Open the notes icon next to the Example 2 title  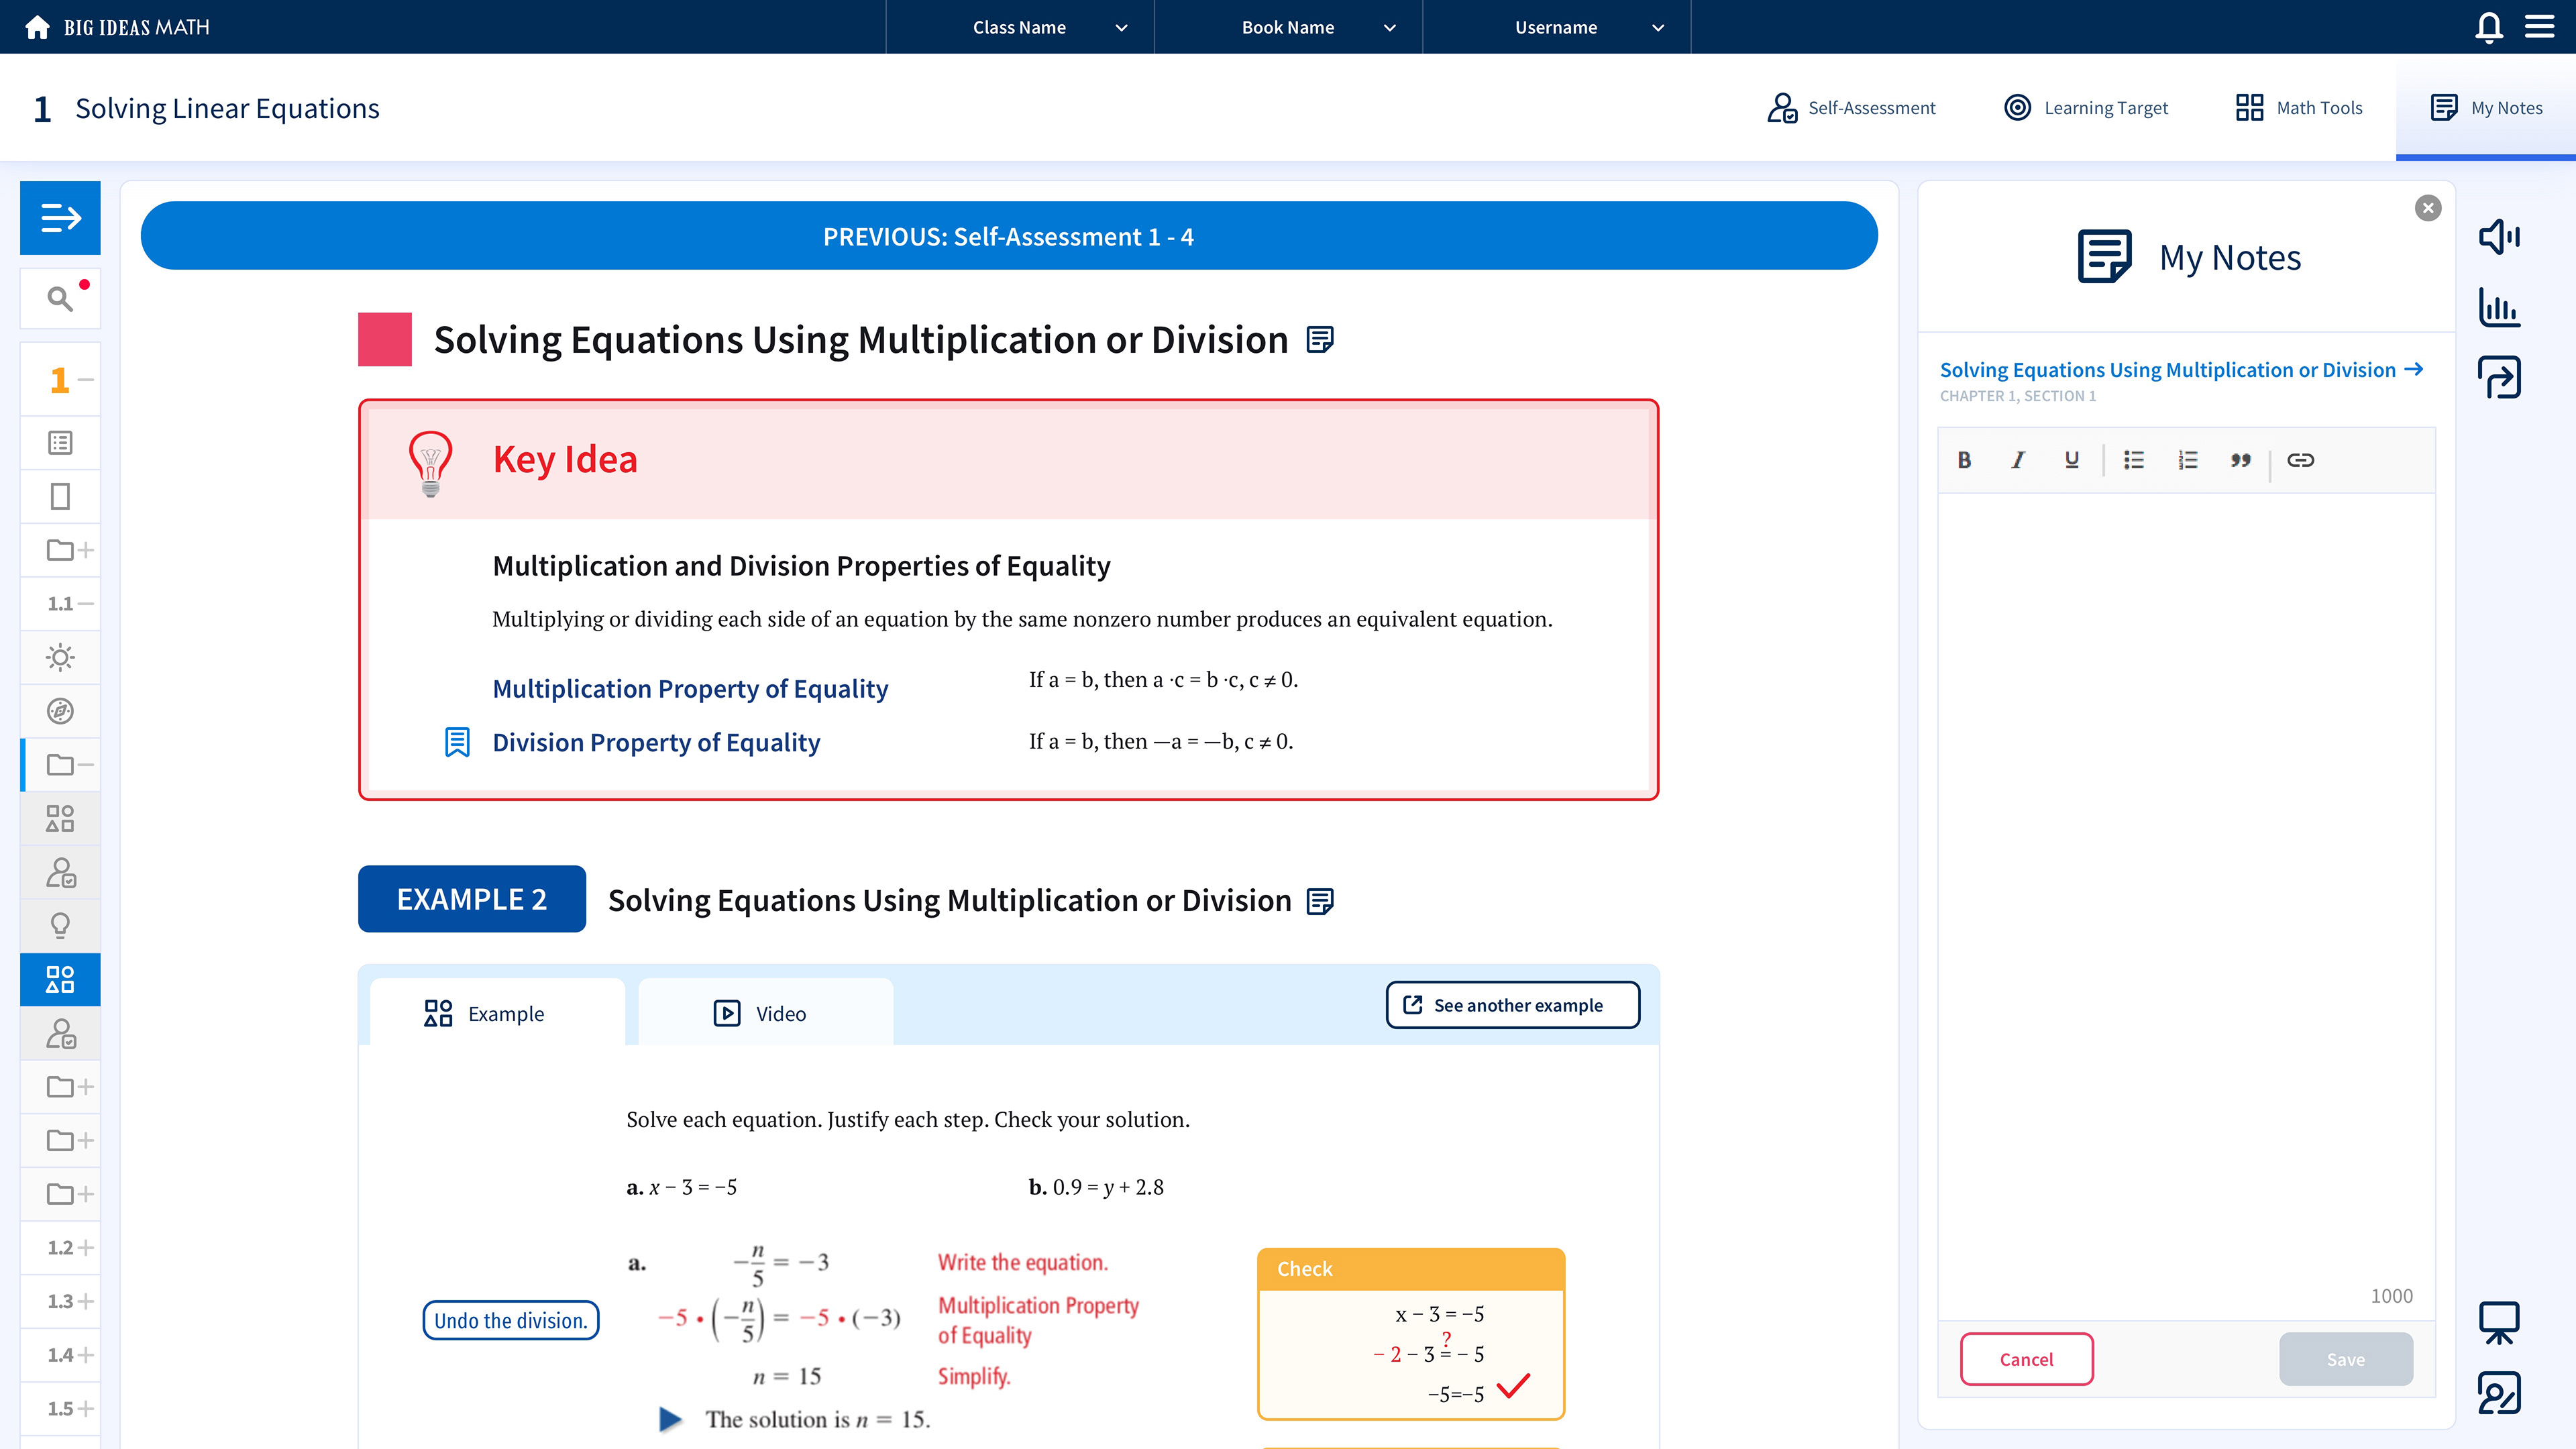coord(1320,901)
